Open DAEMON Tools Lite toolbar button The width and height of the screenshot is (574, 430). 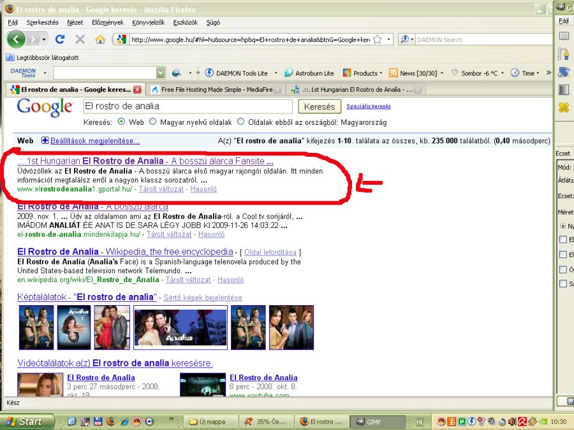tap(236, 73)
